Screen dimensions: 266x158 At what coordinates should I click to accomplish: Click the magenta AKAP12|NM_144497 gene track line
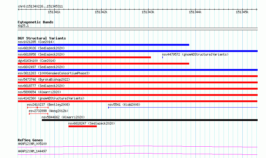[x=137, y=154]
